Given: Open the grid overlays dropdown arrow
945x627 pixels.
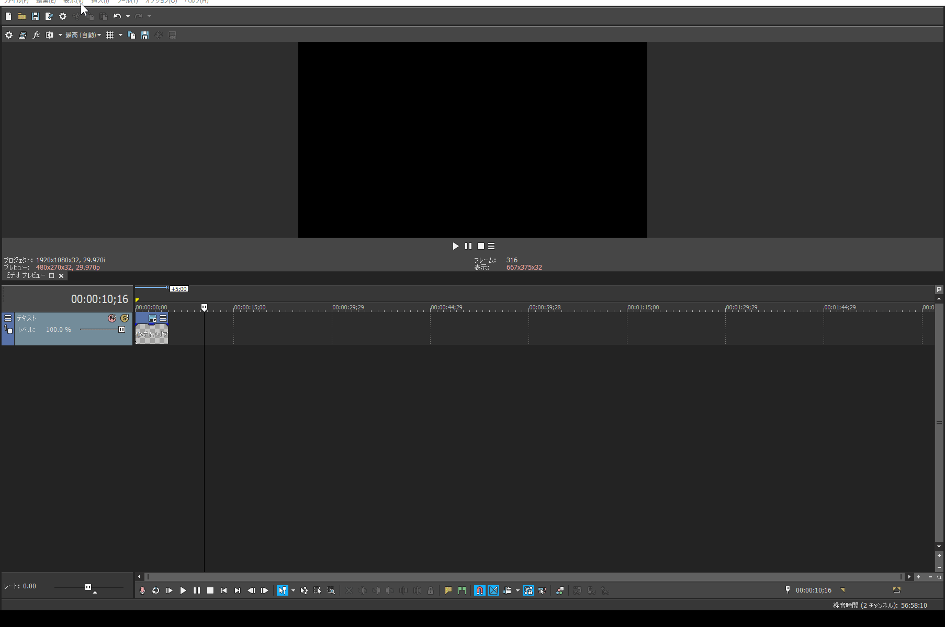Looking at the screenshot, I should [x=120, y=35].
